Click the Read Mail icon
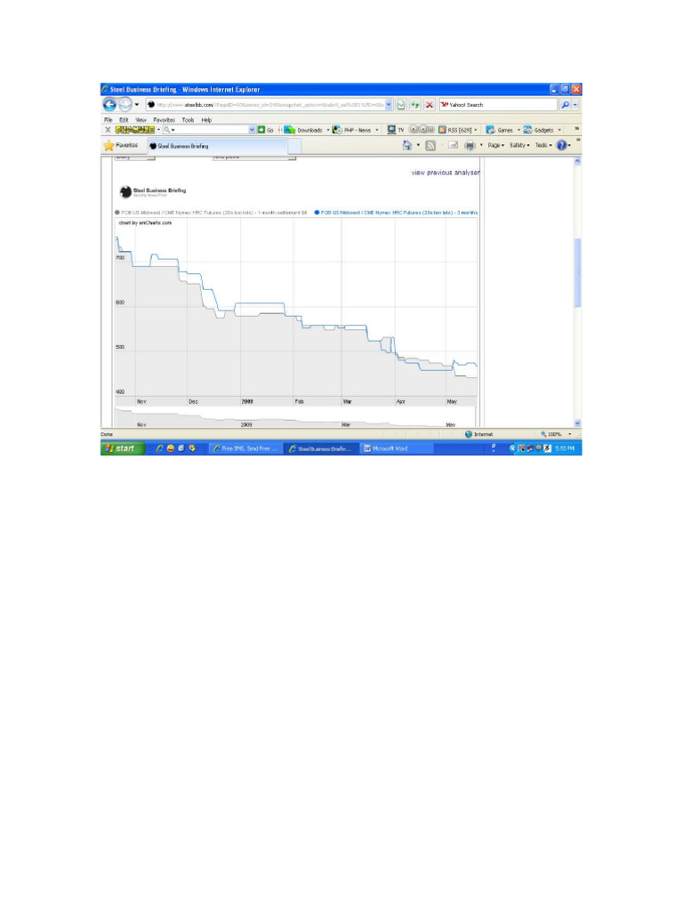 point(453,145)
